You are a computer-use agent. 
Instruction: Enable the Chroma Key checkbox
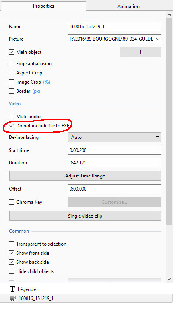pyautogui.click(x=12, y=202)
